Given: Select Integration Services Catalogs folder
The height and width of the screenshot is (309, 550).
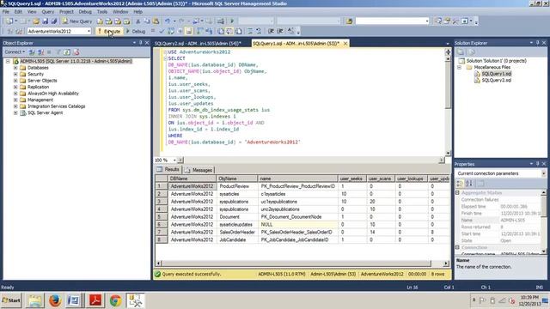Looking at the screenshot, I should pos(56,106).
